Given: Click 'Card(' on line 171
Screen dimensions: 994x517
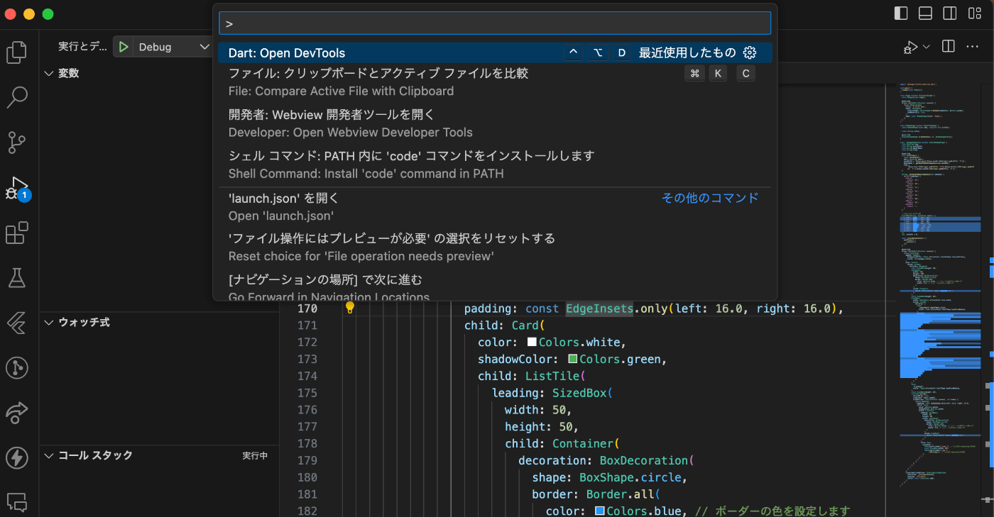Looking at the screenshot, I should tap(527, 326).
